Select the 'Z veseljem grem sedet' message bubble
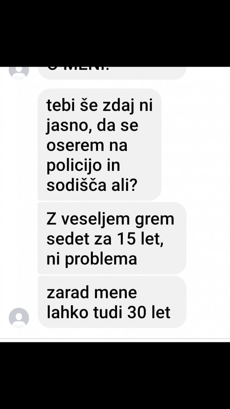The width and height of the screenshot is (230, 409). tap(112, 238)
